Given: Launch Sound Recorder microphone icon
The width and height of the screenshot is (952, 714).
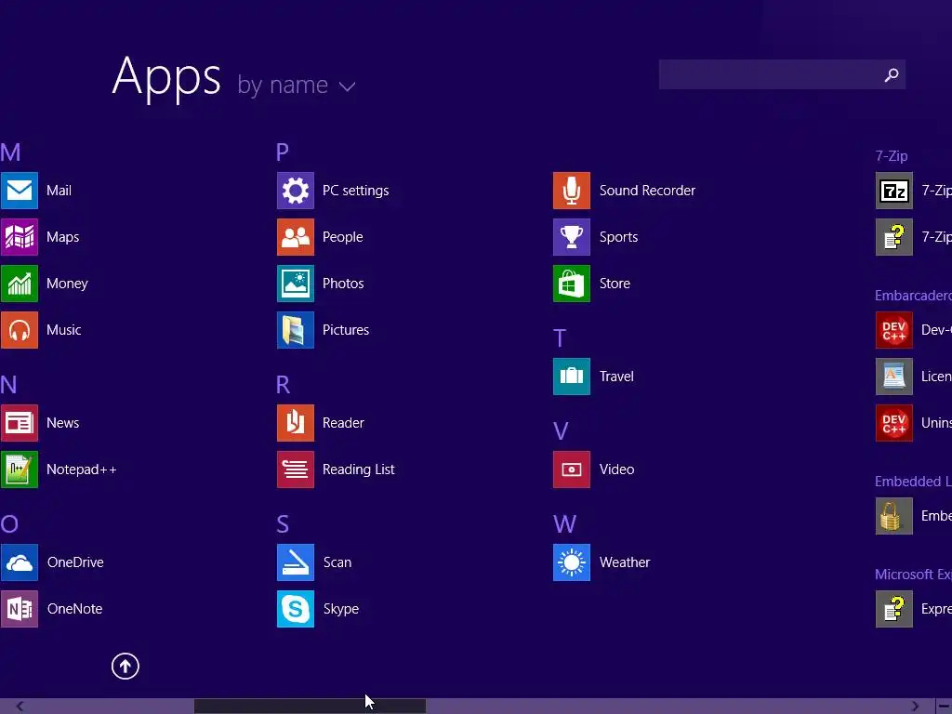Looking at the screenshot, I should click(572, 191).
